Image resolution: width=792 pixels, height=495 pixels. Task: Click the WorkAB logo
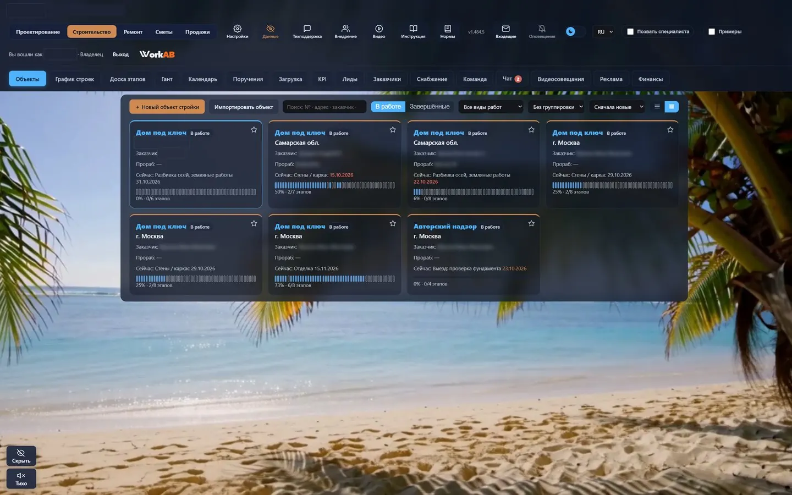157,54
